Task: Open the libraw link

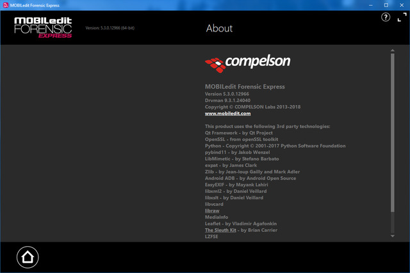Action: [x=211, y=210]
